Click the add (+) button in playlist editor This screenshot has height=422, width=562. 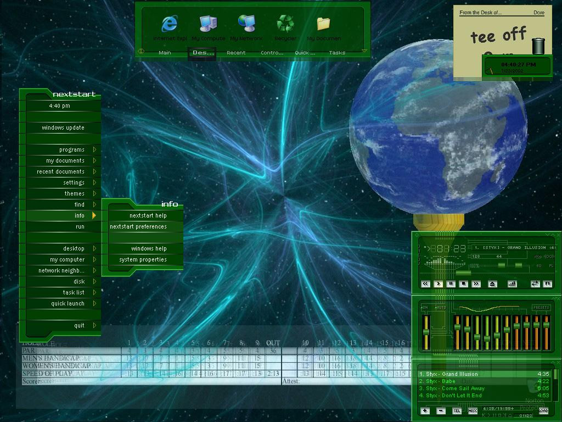(x=425, y=411)
